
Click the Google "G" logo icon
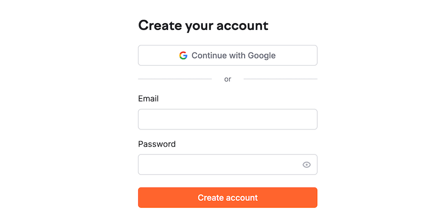[x=183, y=55]
